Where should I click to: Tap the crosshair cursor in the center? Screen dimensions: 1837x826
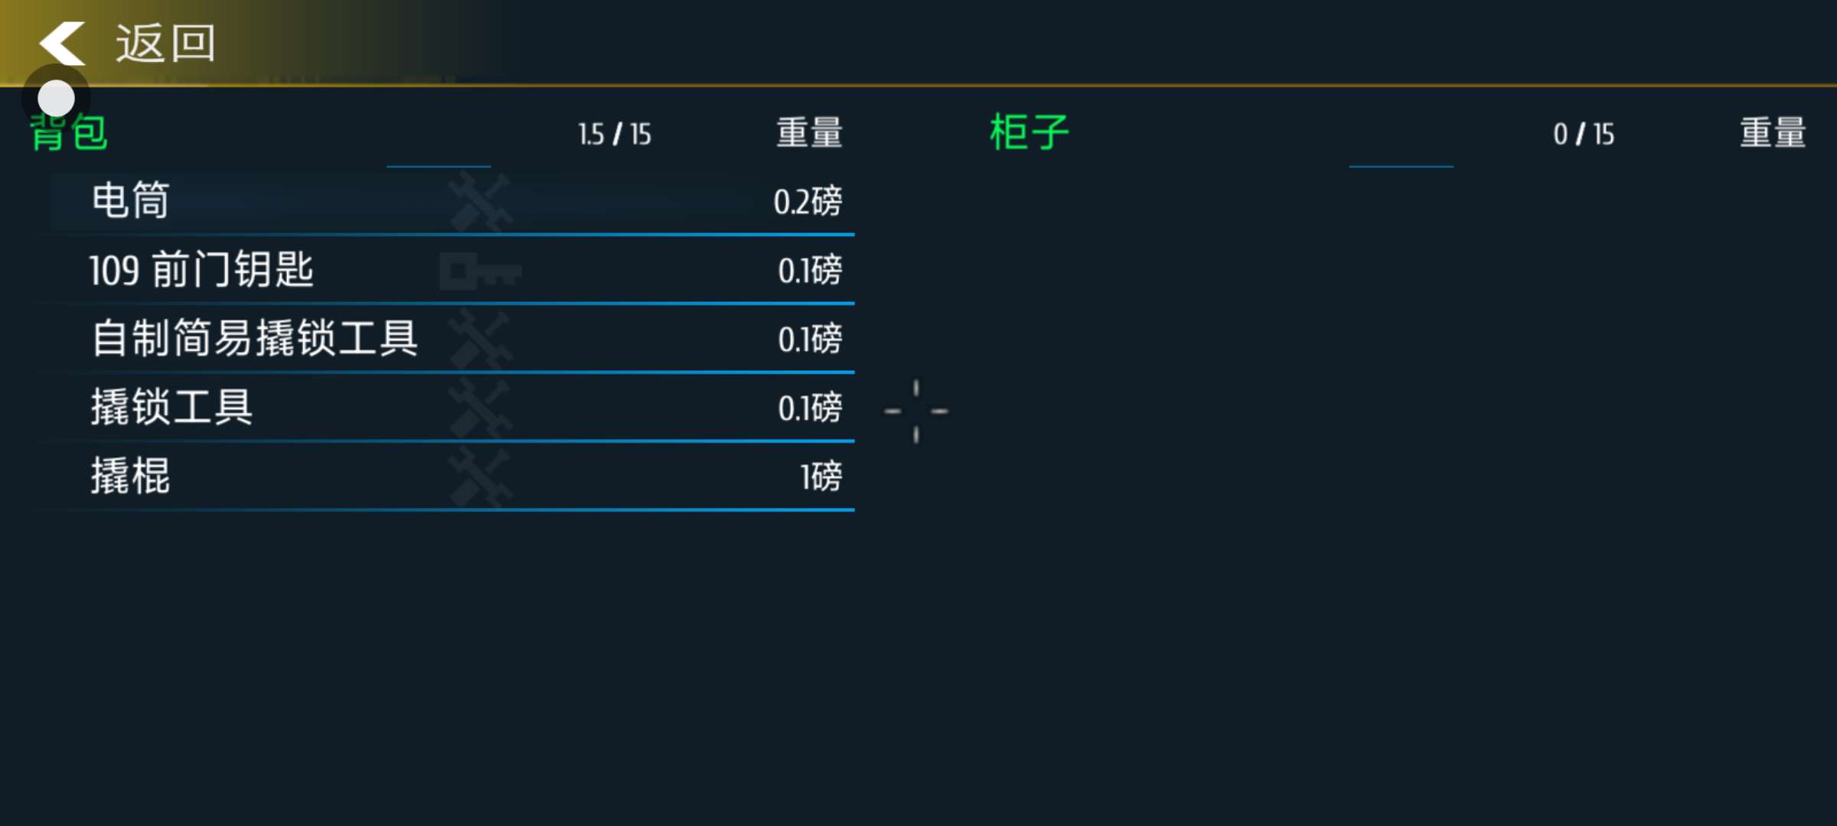pyautogui.click(x=915, y=411)
